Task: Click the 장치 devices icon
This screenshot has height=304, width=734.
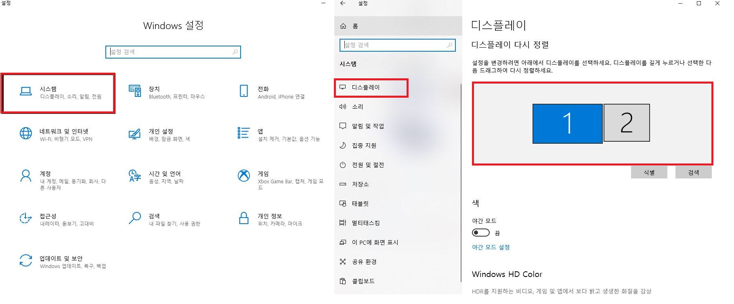Action: 135,91
